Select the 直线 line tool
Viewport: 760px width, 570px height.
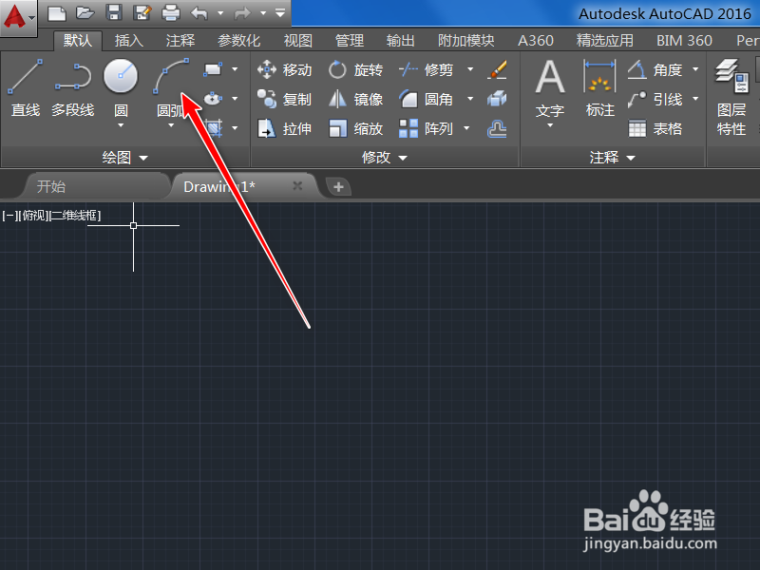click(26, 88)
